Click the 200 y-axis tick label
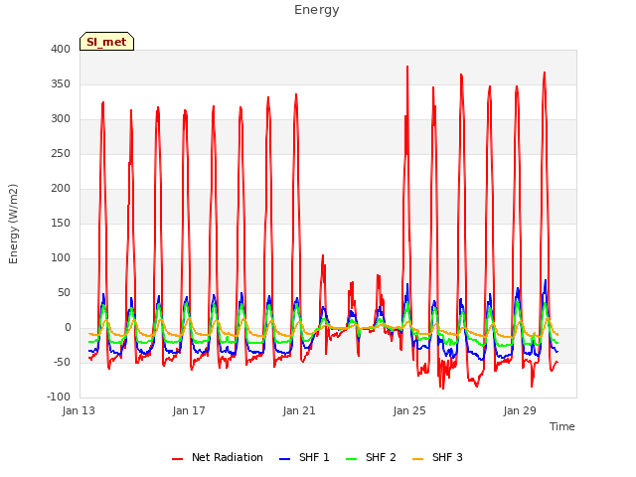The image size is (636, 477). pyautogui.click(x=61, y=188)
